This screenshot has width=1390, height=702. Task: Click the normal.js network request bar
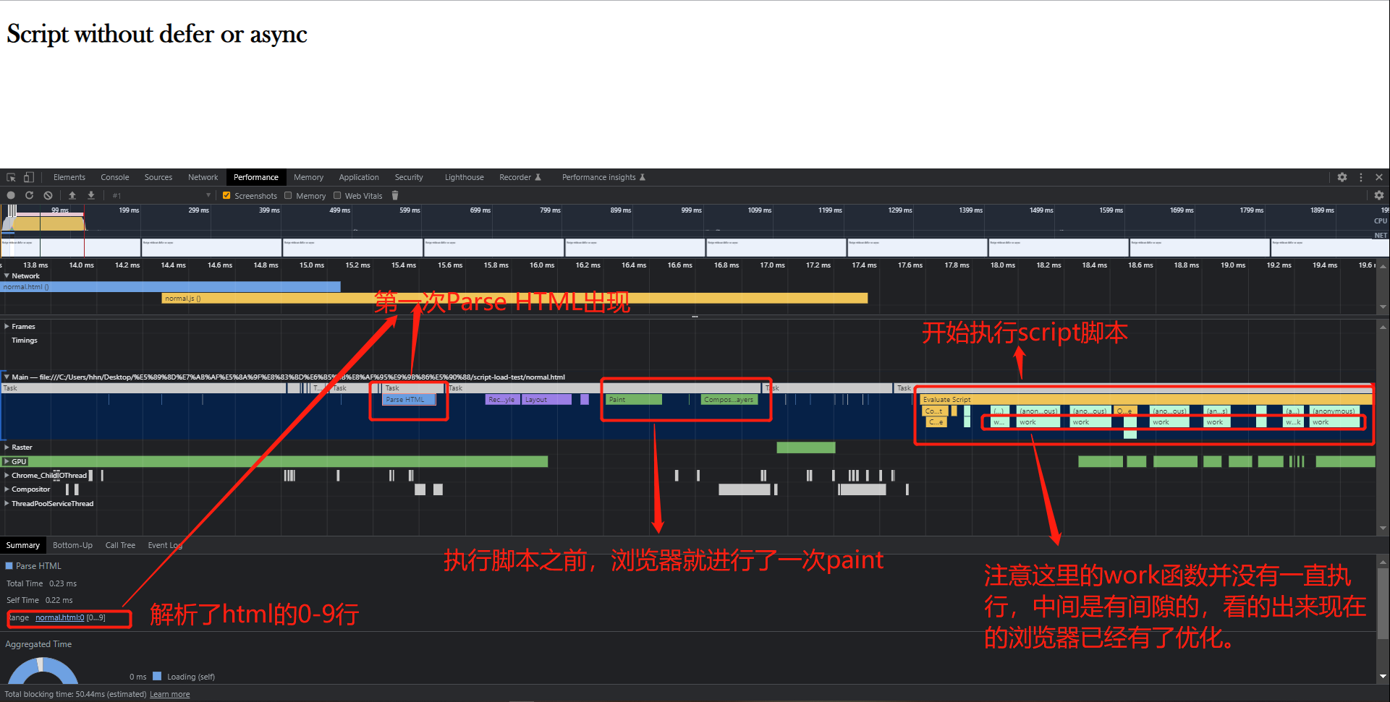(x=514, y=298)
